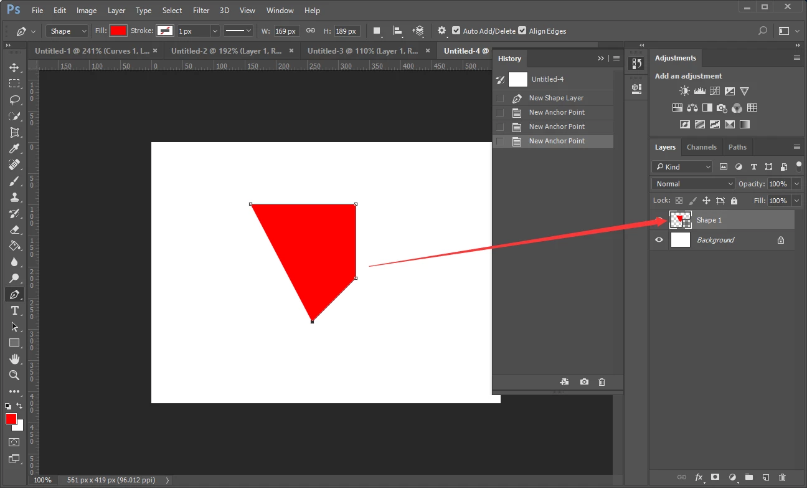
Task: Open the Window menu
Action: (x=280, y=11)
